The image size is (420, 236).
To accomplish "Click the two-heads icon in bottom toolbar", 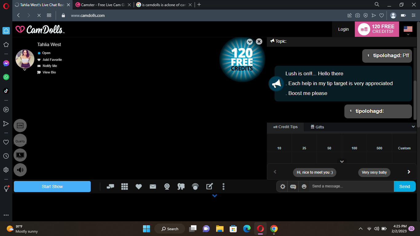I will pos(181,187).
